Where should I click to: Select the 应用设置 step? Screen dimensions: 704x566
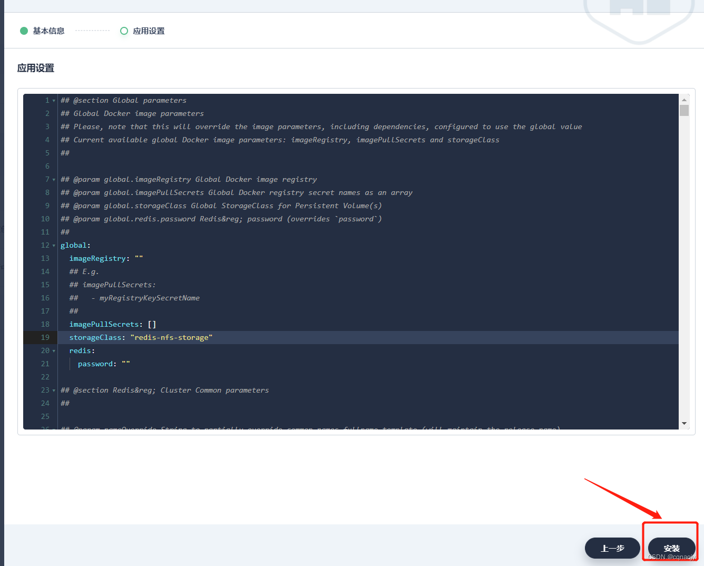(x=149, y=31)
